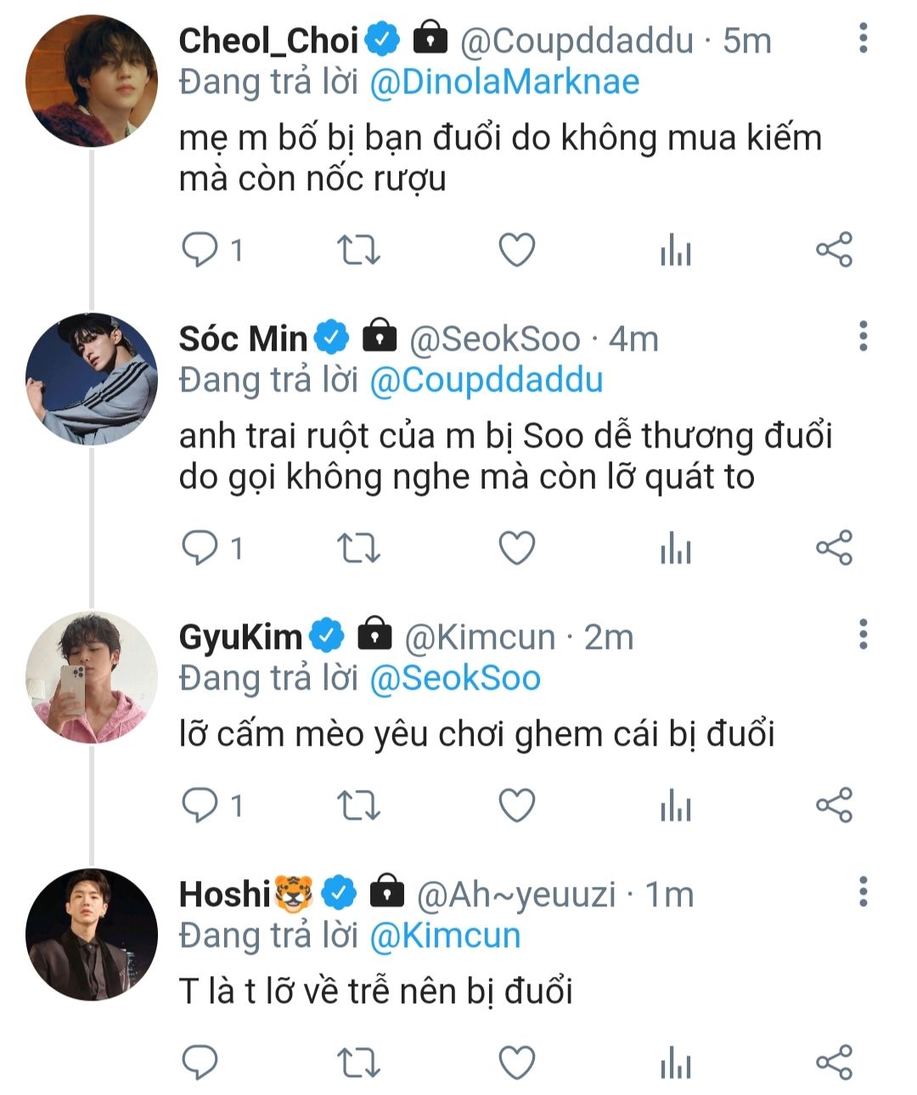This screenshot has height=1095, width=917.
Task: Share Hoshi's tweet
Action: 834,1063
